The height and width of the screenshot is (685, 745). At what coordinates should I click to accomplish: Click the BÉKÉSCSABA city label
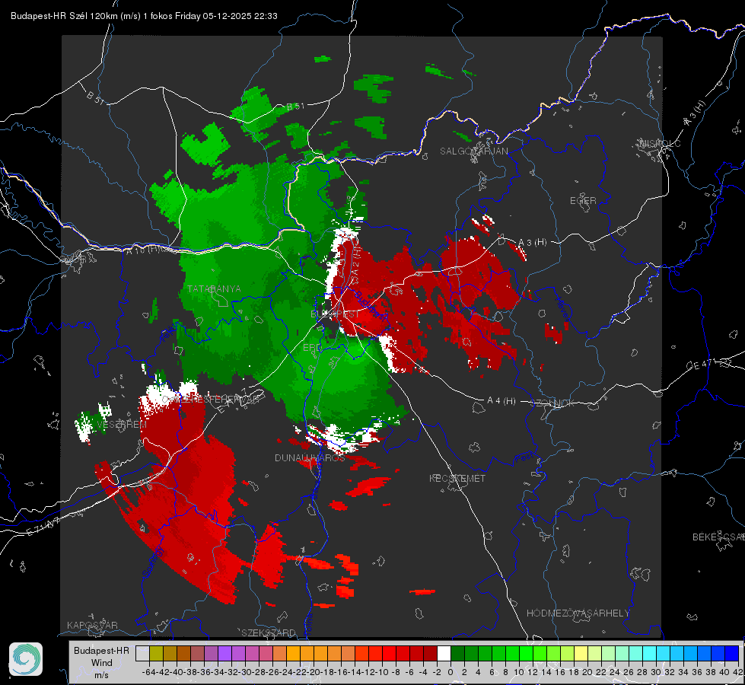718,537
